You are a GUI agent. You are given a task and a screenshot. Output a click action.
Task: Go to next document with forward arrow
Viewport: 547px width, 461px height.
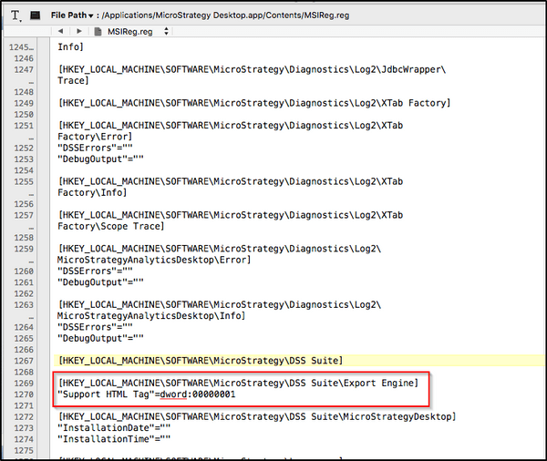coord(77,31)
